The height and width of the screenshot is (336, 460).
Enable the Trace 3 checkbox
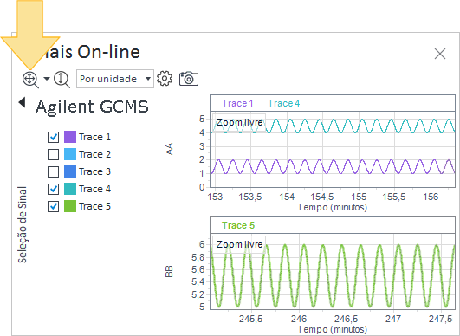tap(53, 171)
